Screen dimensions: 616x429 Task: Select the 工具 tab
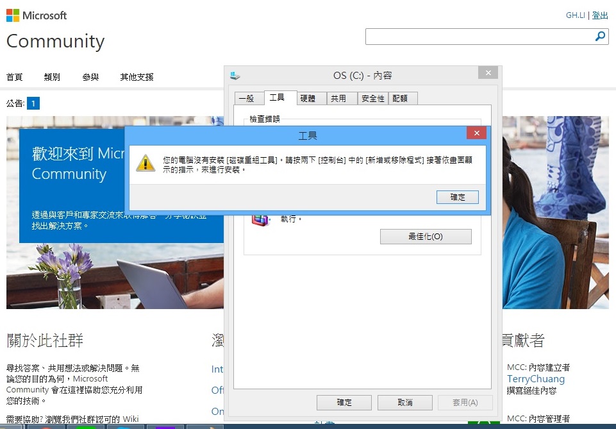[280, 97]
